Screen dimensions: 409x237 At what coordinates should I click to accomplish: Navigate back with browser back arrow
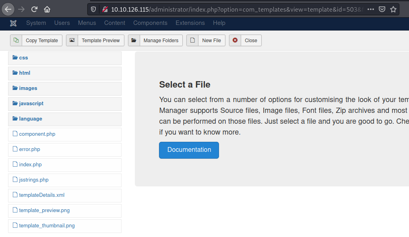click(8, 9)
